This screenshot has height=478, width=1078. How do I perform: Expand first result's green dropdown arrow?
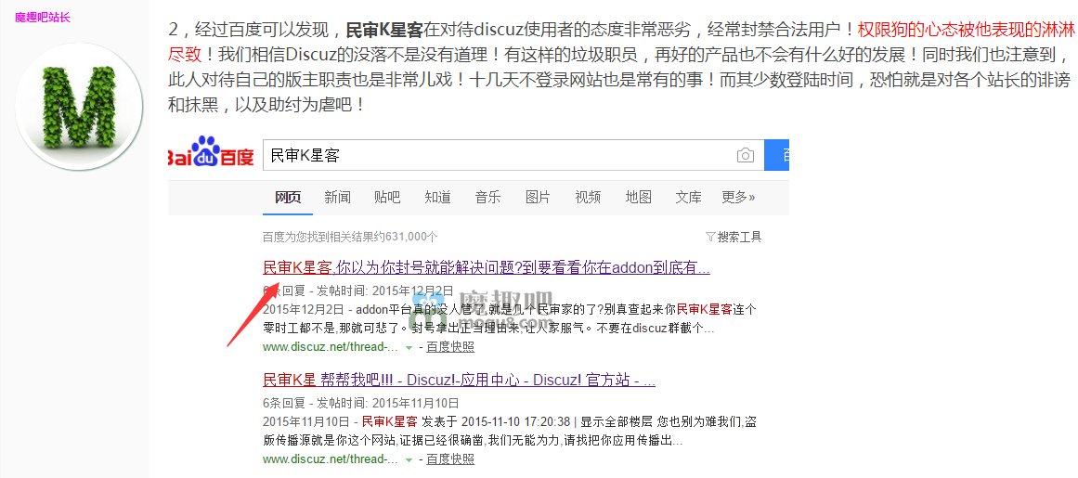click(409, 348)
